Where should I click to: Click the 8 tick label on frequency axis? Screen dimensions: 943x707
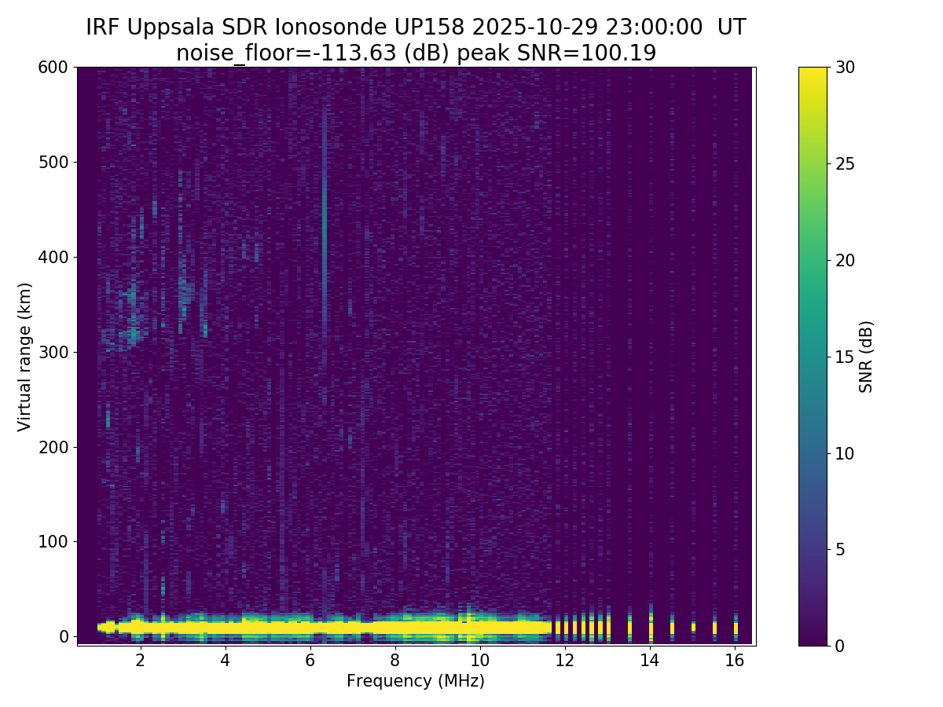(x=394, y=660)
